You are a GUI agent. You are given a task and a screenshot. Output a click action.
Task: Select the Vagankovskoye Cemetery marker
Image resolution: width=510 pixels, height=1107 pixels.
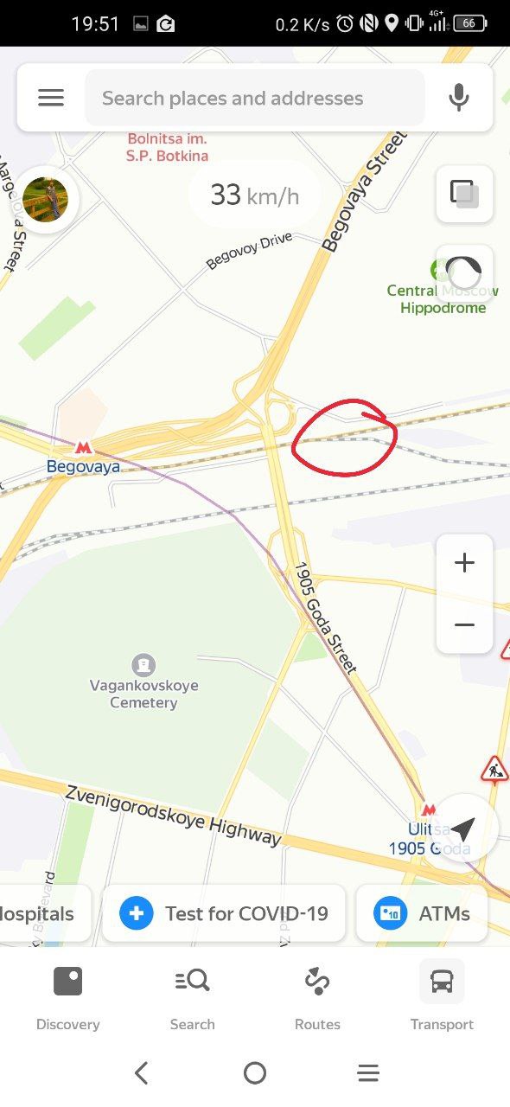click(143, 665)
